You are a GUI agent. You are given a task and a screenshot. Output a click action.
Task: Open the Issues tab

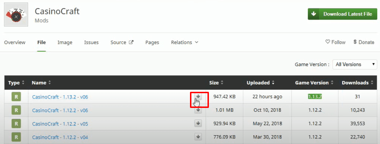pos(91,42)
